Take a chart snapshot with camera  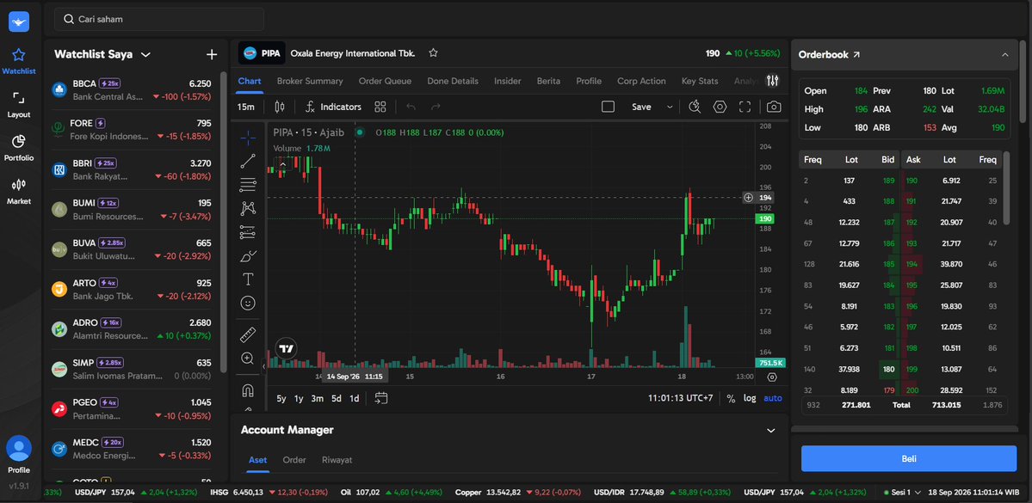774,107
